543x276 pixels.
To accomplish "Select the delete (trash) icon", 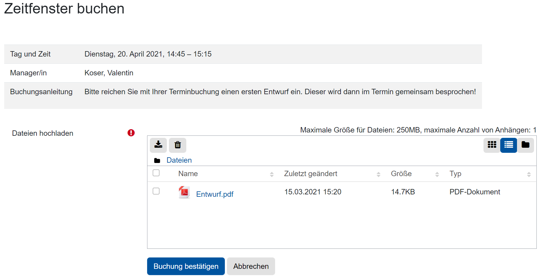I will (x=178, y=145).
